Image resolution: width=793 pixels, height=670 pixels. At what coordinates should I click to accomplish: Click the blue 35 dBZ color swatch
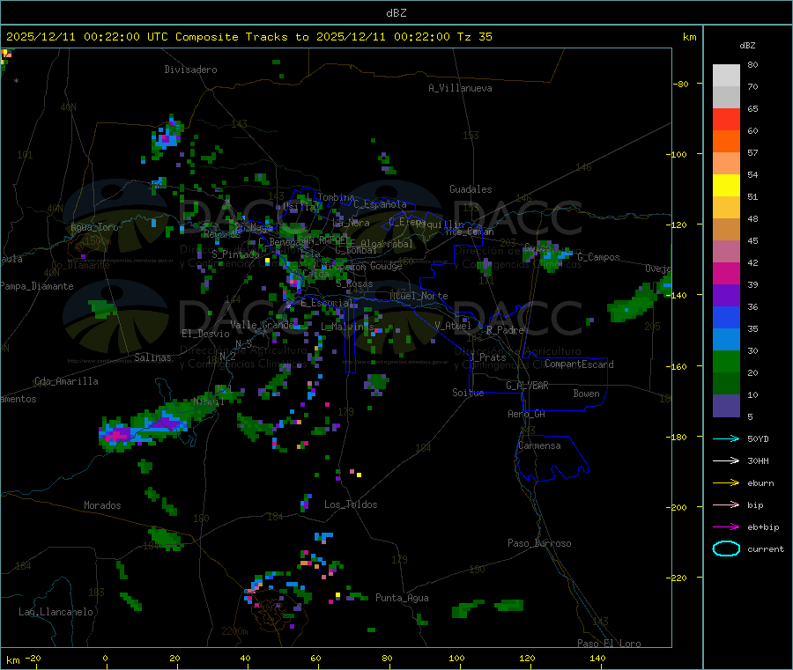[x=726, y=317]
